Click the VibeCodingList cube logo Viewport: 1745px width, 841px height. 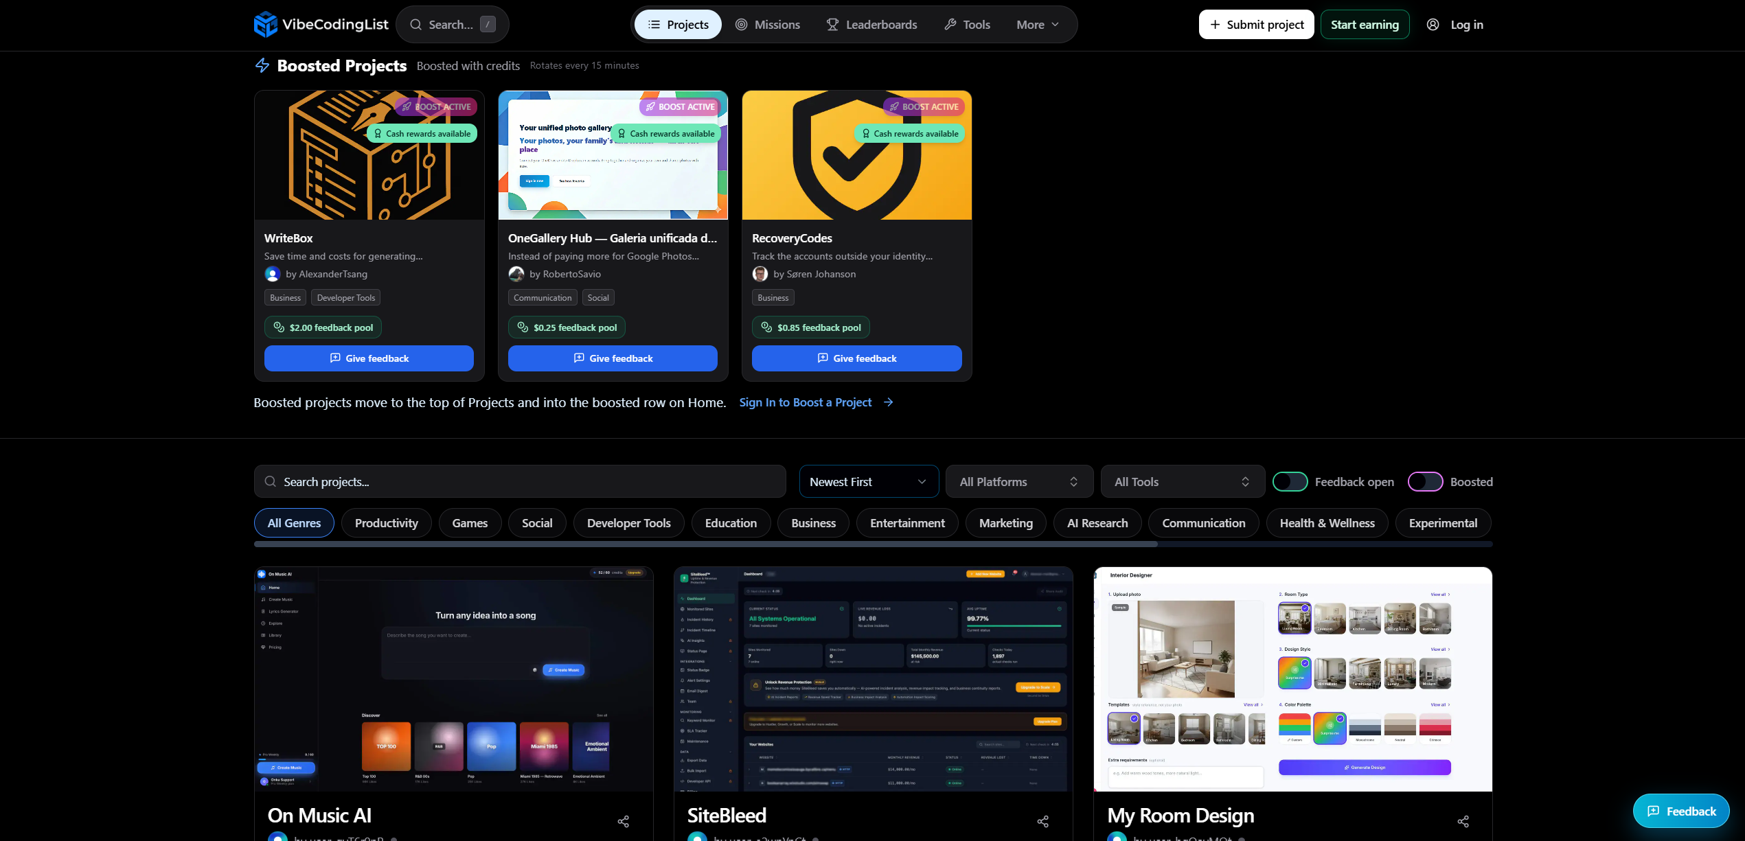[x=266, y=25]
